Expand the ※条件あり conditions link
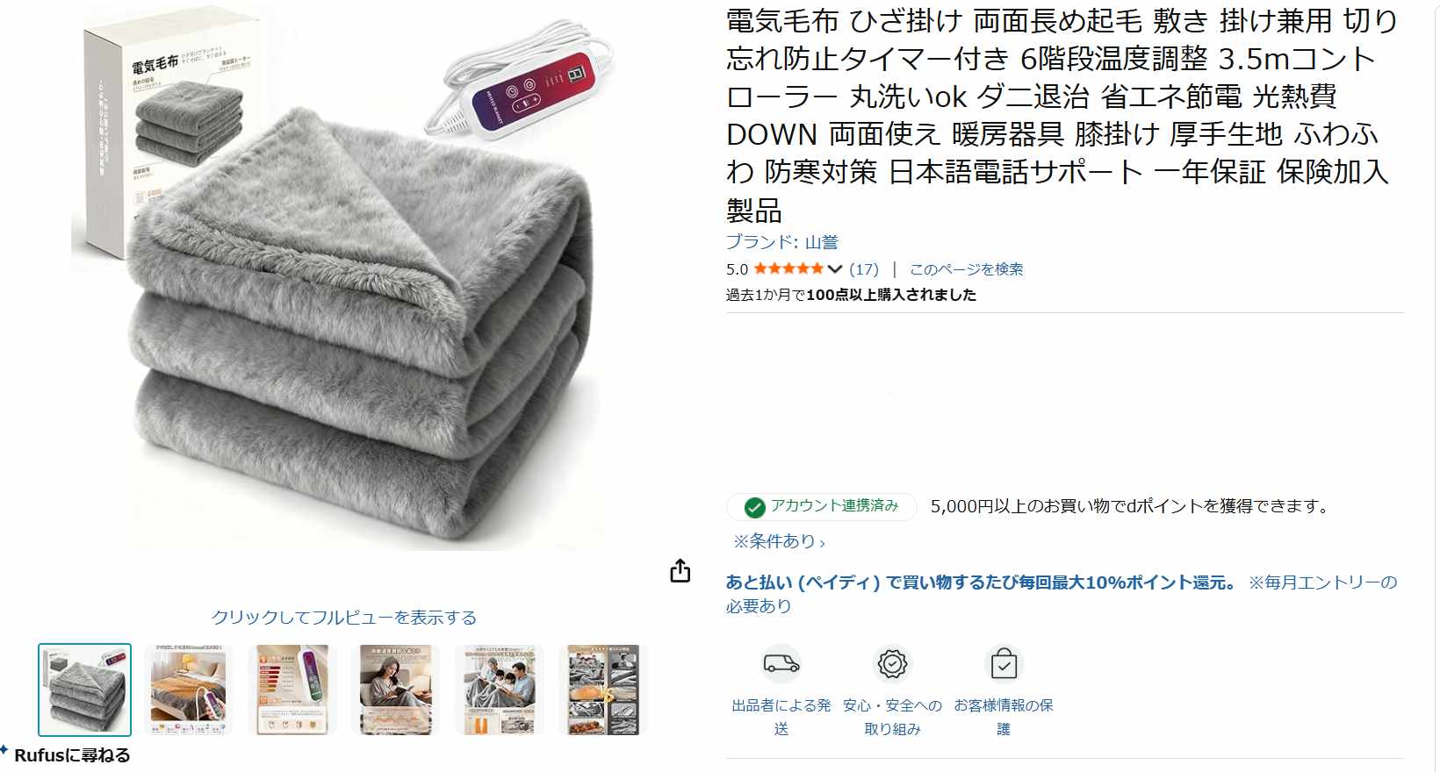The image size is (1440, 772). coord(779,541)
